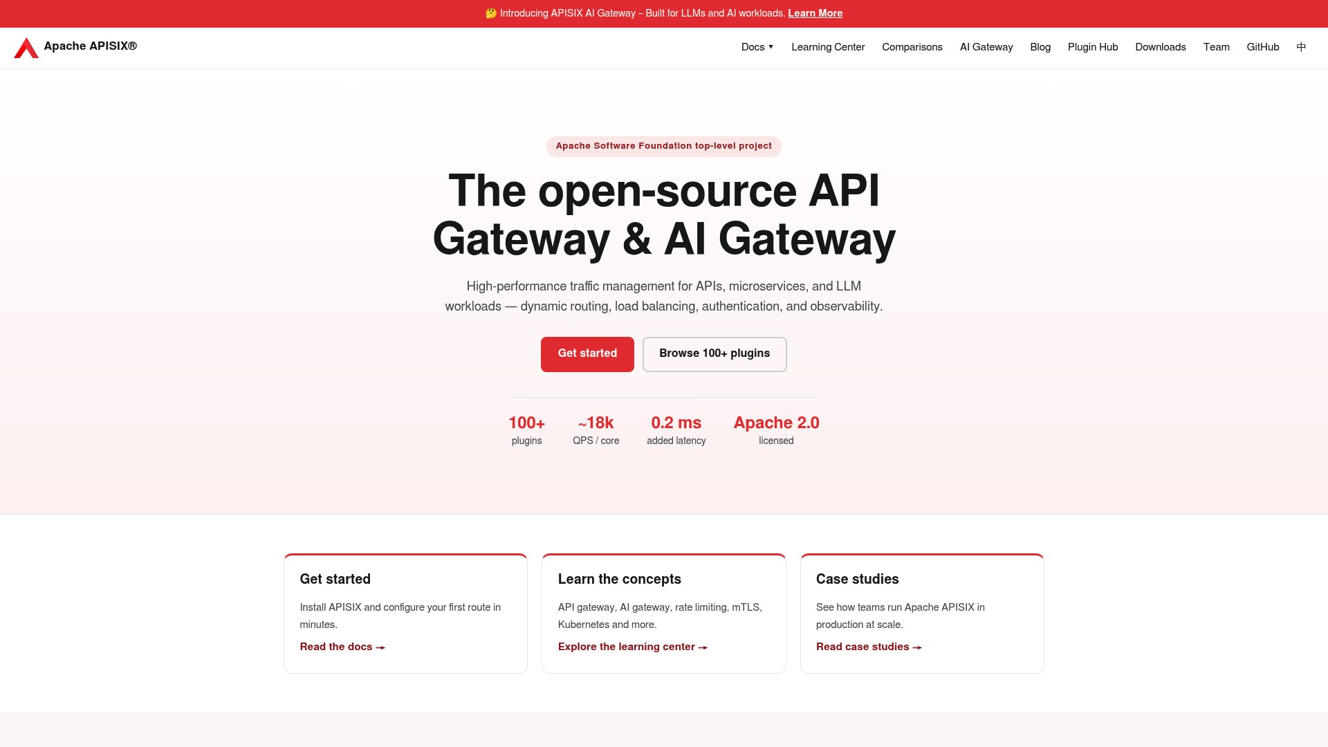Click the Apache 2.0 licensed statistic
The height and width of the screenshot is (747, 1328).
(777, 430)
